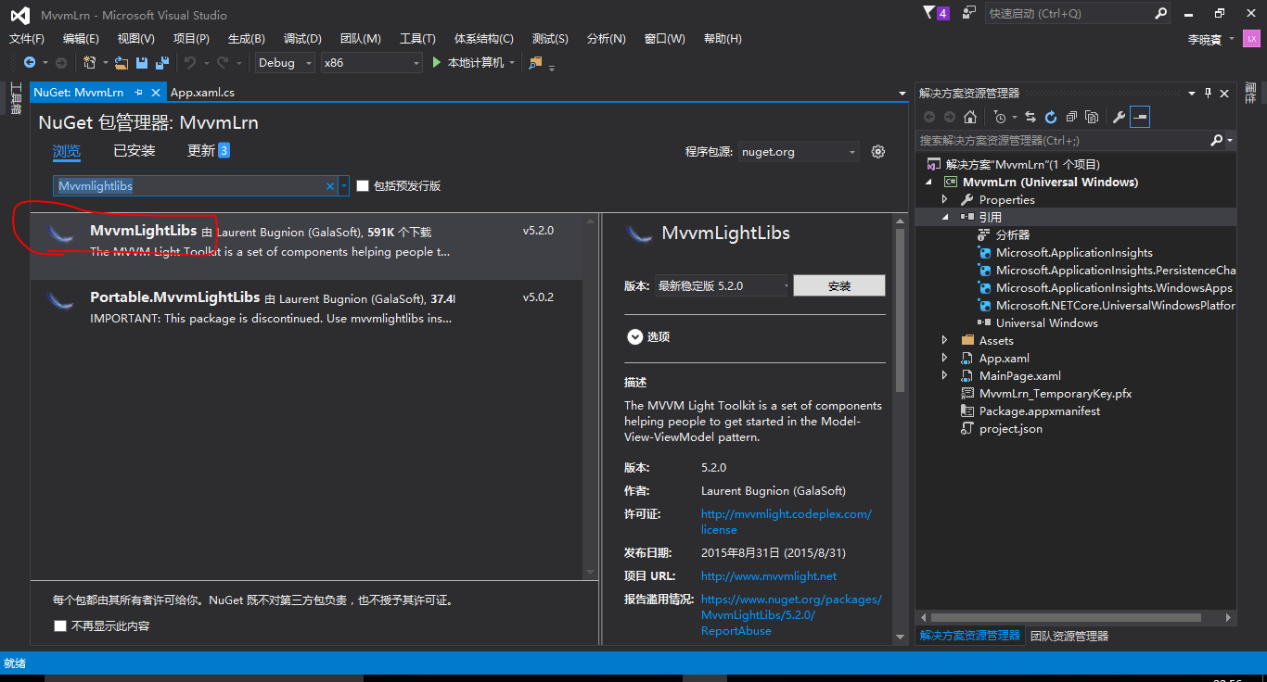1267x682 pixels.
Task: Click the Browse tab link
Action: point(67,151)
